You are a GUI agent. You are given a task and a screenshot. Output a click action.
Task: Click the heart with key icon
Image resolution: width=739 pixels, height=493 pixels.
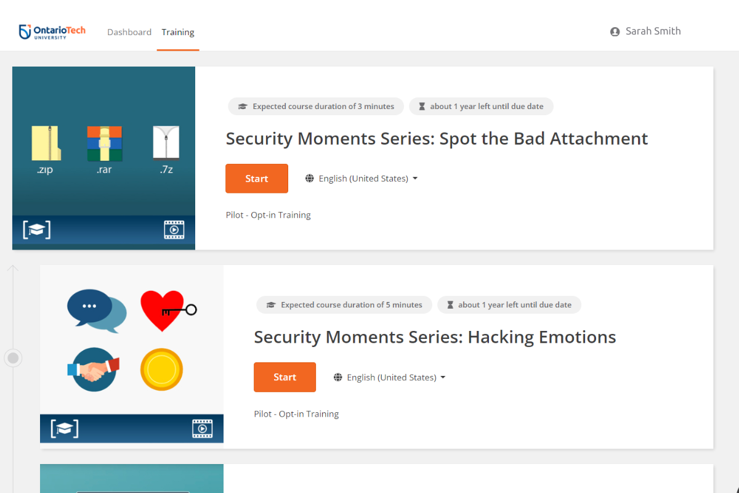pos(166,310)
